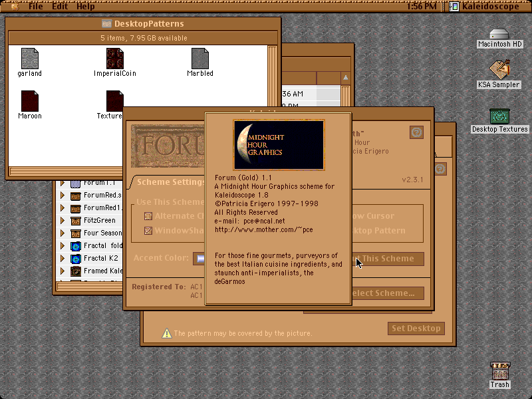Image resolution: width=532 pixels, height=399 pixels.
Task: Select the Texture pattern file icon
Action: point(114,101)
